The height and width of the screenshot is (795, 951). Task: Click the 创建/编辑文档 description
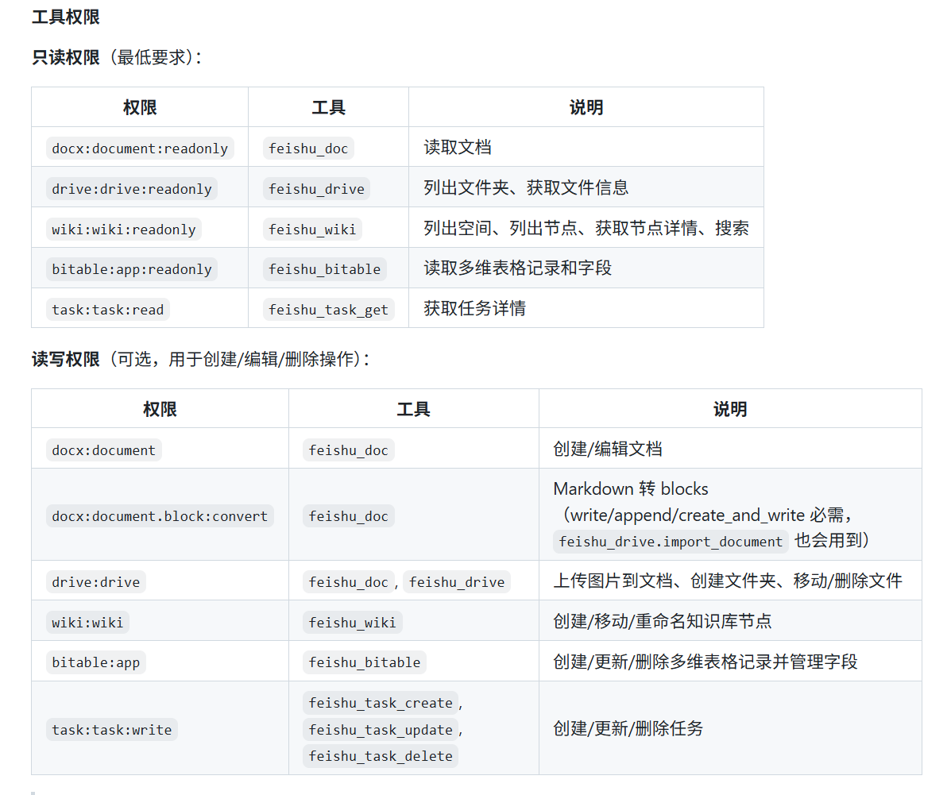[608, 450]
